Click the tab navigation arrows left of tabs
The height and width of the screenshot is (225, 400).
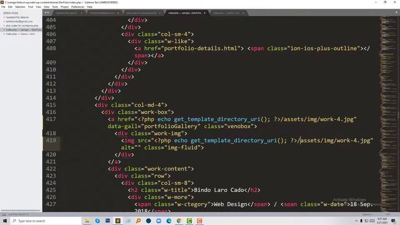pyautogui.click(x=47, y=12)
